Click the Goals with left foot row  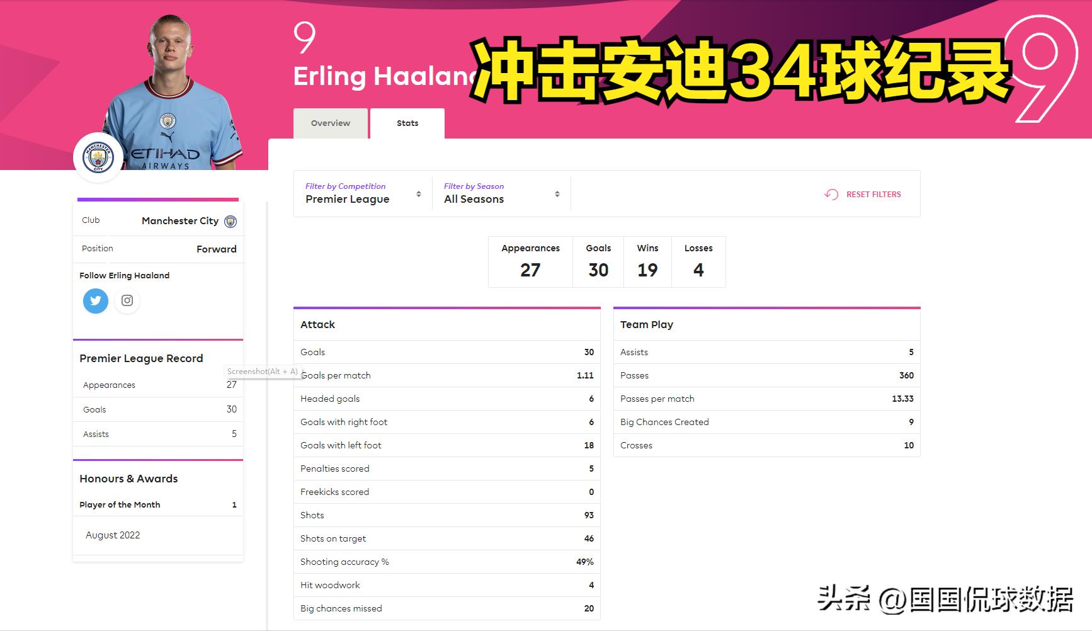pyautogui.click(x=446, y=445)
